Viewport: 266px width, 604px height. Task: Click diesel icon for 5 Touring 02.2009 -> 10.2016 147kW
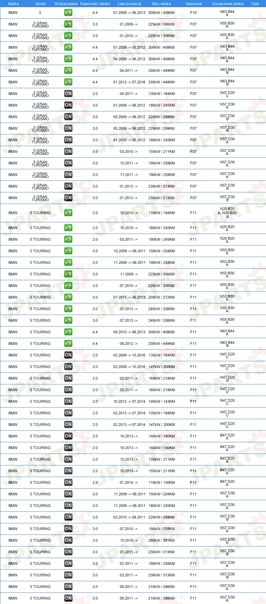click(68, 367)
